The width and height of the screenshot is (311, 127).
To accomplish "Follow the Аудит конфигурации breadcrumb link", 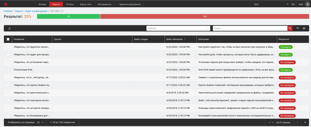I will click(x=36, y=11).
